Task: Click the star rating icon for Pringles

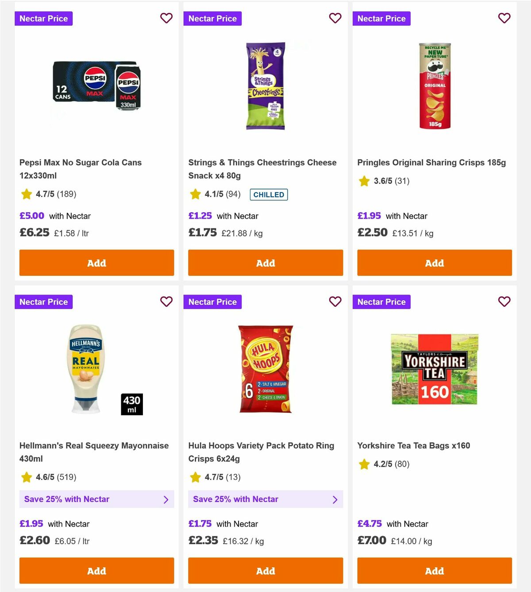Action: (364, 181)
